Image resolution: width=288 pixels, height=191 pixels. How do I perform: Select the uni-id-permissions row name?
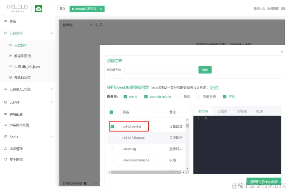136,160
